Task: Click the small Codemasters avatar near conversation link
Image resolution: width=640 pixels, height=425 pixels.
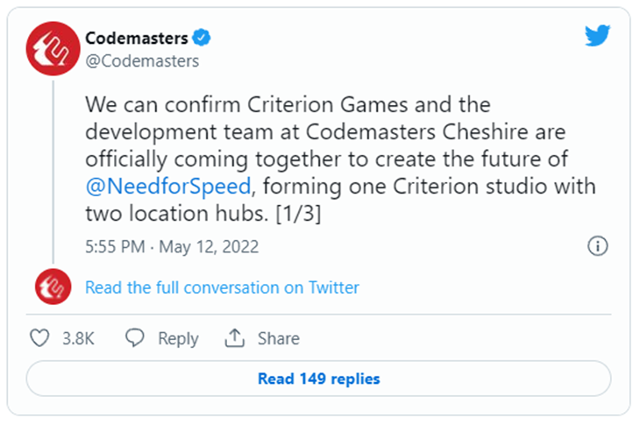Action: [53, 287]
